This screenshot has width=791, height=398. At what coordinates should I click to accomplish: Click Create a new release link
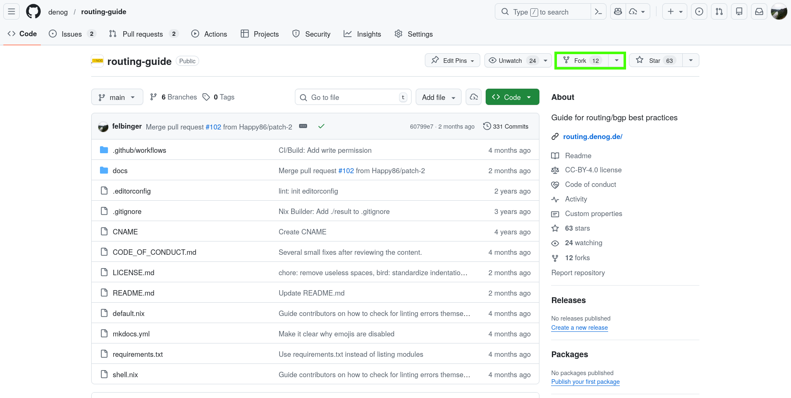579,328
